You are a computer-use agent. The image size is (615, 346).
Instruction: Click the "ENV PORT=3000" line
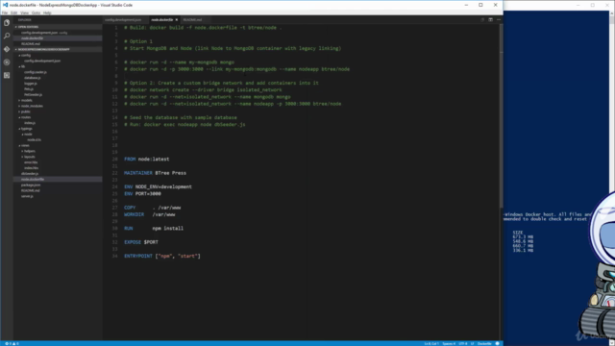point(143,194)
